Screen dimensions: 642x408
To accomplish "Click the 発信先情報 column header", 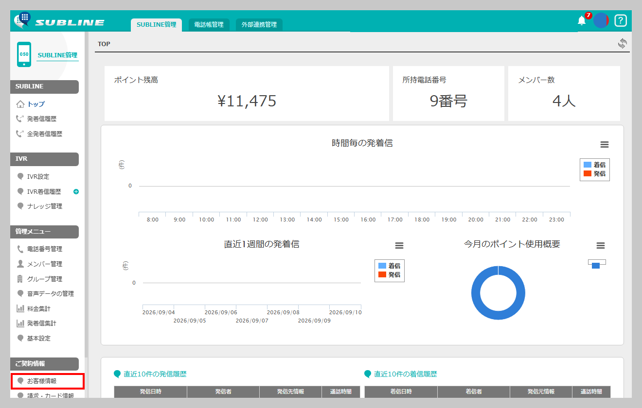I will 290,391.
